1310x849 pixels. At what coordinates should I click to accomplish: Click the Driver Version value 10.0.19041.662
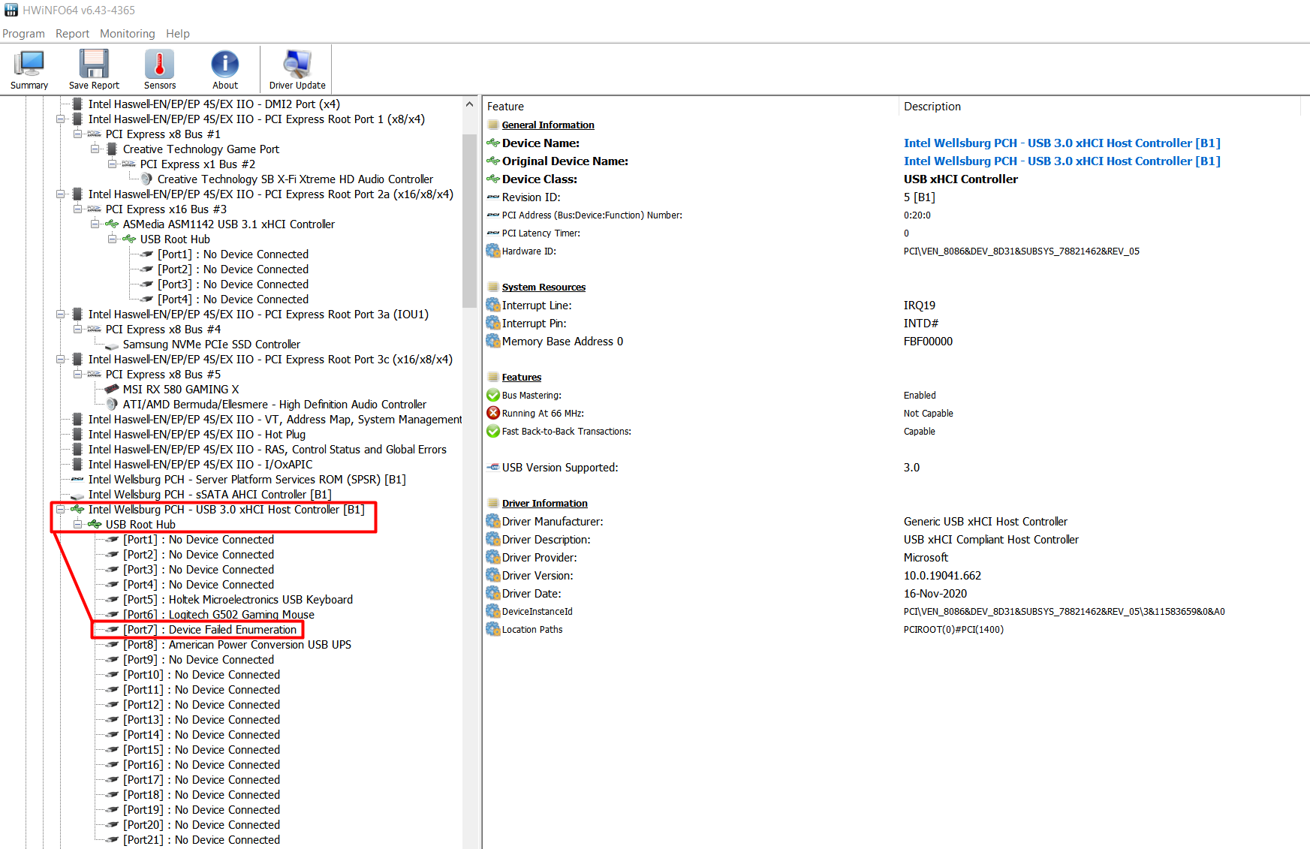942,575
